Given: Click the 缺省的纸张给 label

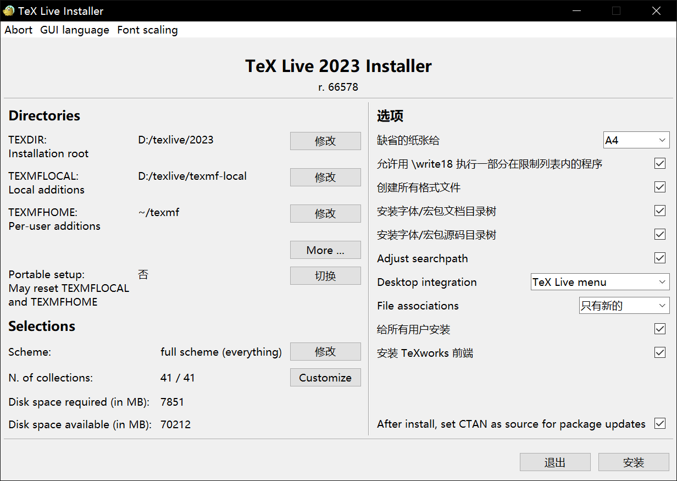Looking at the screenshot, I should pos(408,140).
